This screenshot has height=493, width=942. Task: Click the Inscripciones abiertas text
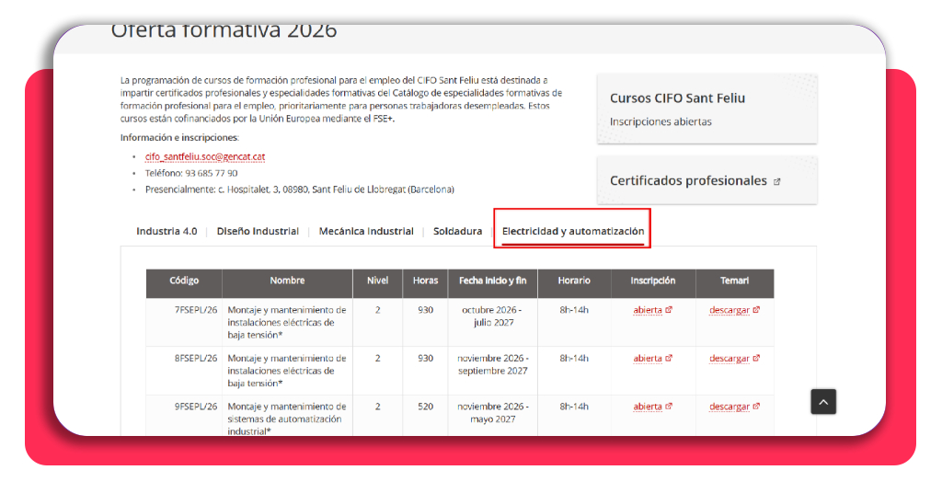tap(661, 122)
